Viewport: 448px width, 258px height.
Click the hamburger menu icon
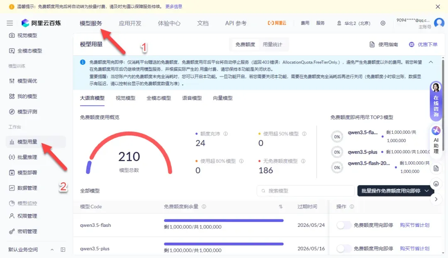10,23
